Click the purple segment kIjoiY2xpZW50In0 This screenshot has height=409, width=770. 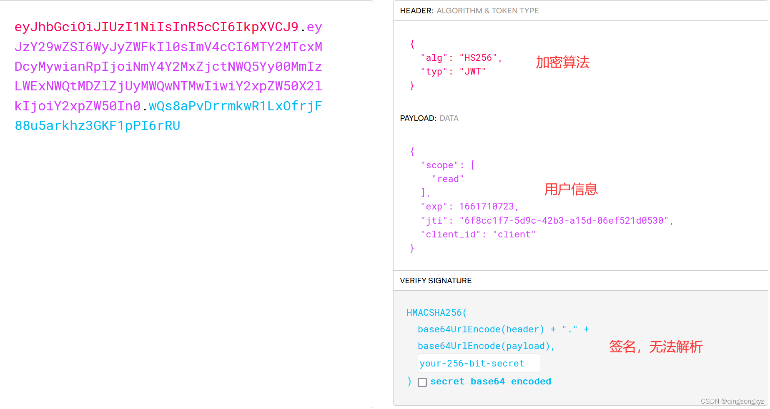point(78,106)
